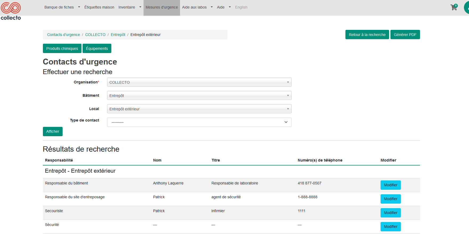Click Retour à la recherche button
Viewport: 469px width, 234px height.
(x=367, y=35)
